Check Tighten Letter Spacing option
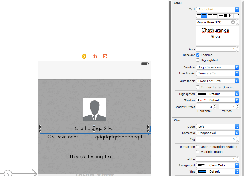 198,87
